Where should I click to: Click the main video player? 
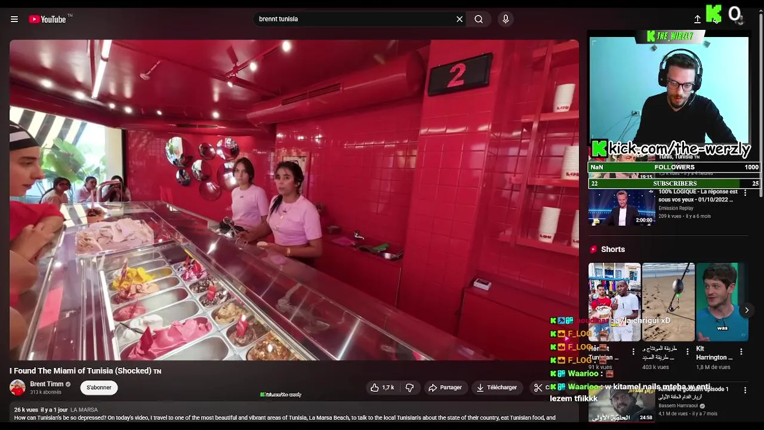[294, 200]
